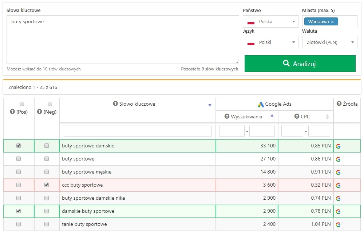The width and height of the screenshot is (364, 236).
Task: Uncheck negative checkbox for ccc buty sportowe
Action: tap(47, 185)
